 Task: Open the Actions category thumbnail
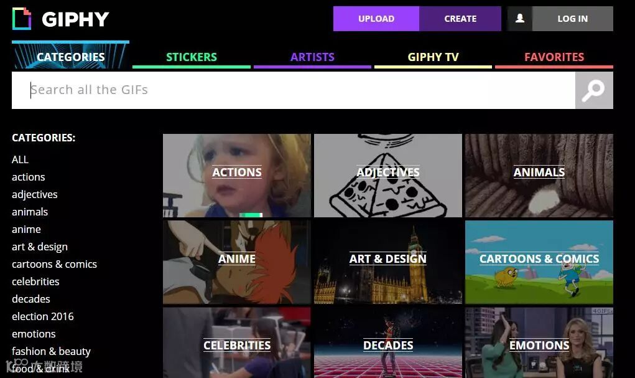(x=237, y=176)
